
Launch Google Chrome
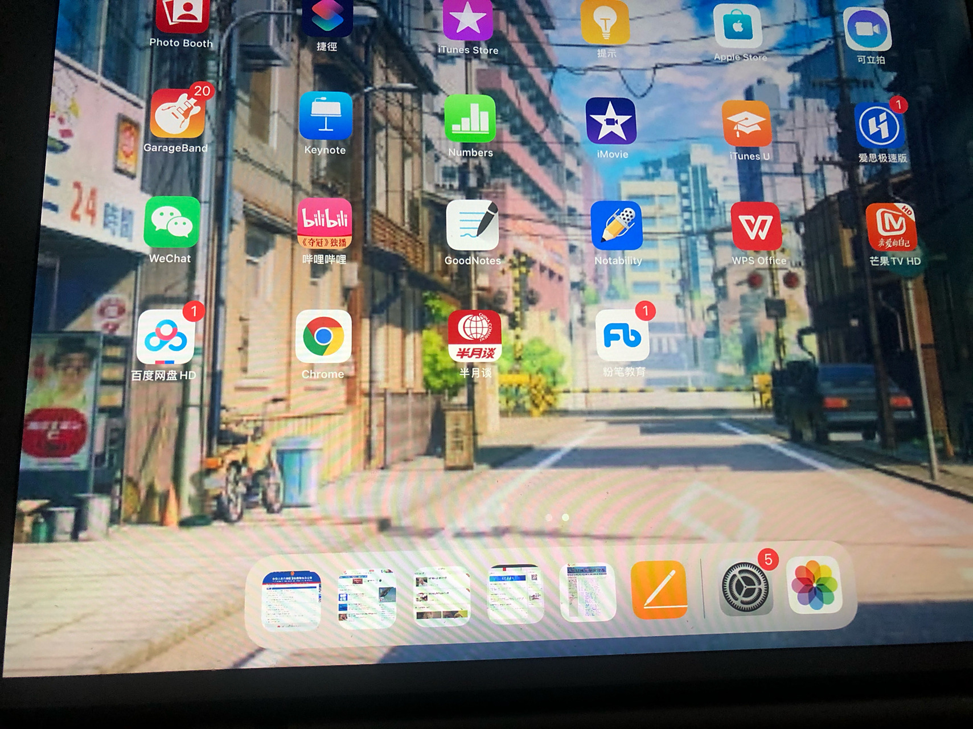[x=323, y=339]
